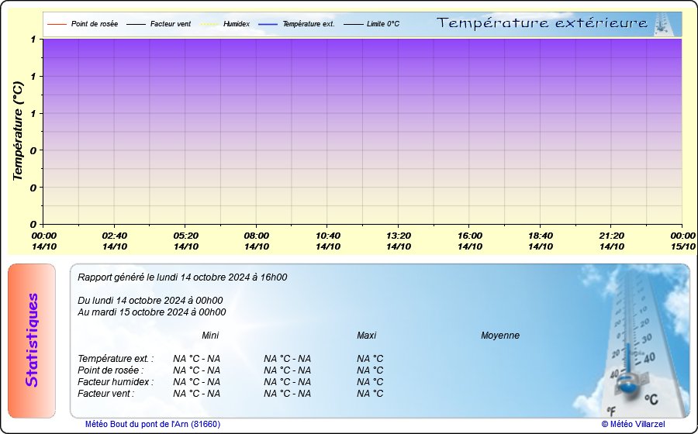
Task: Open the 'Météo Bout du pont de l'Arn (81660)' link
Action: coord(153,424)
